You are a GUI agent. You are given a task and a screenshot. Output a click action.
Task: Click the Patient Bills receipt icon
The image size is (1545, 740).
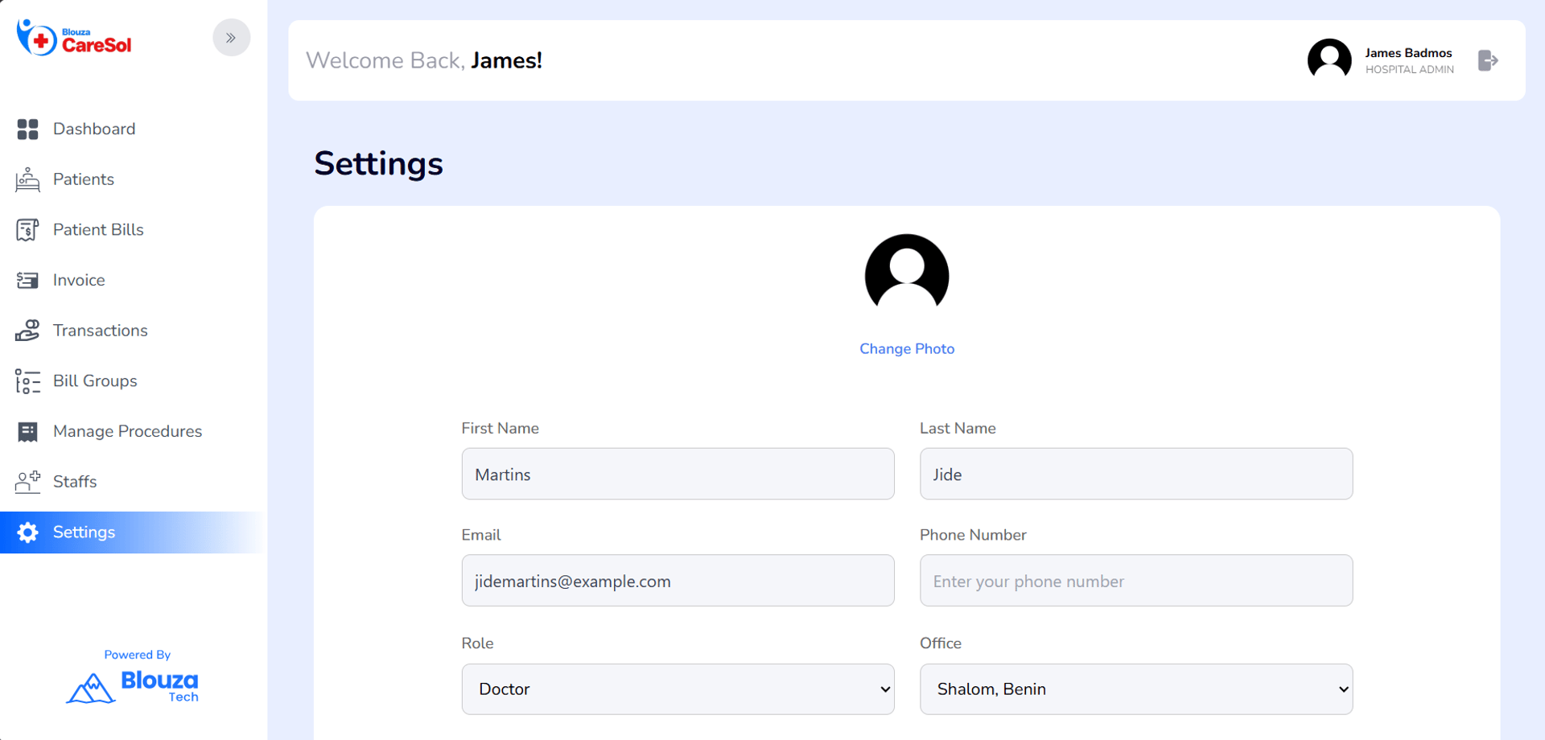point(27,230)
